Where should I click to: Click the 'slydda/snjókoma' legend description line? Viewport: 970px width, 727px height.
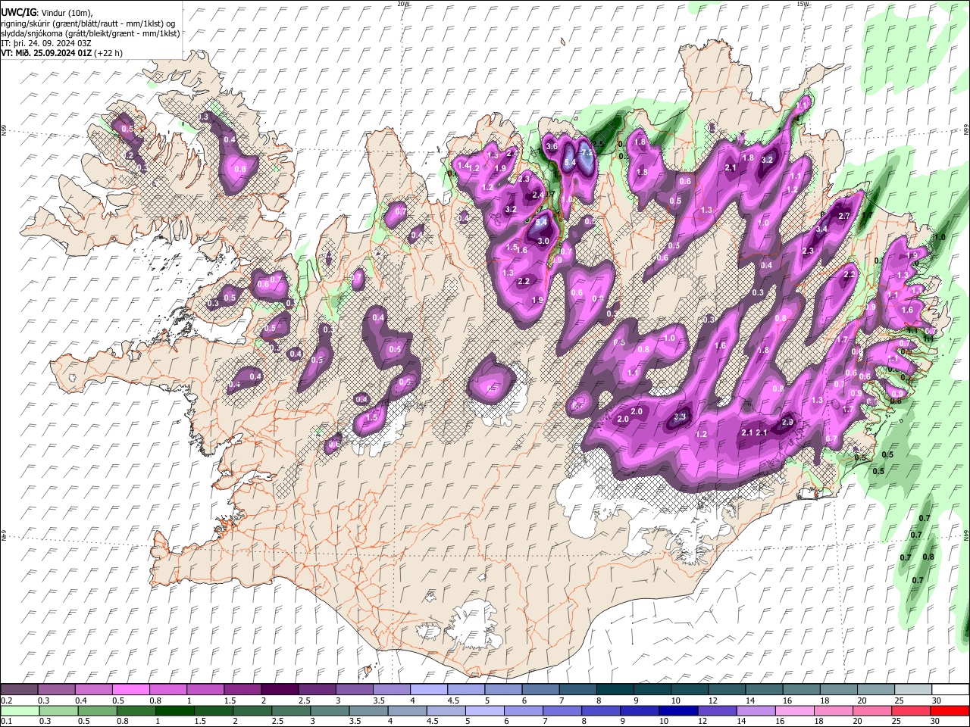pyautogui.click(x=90, y=33)
